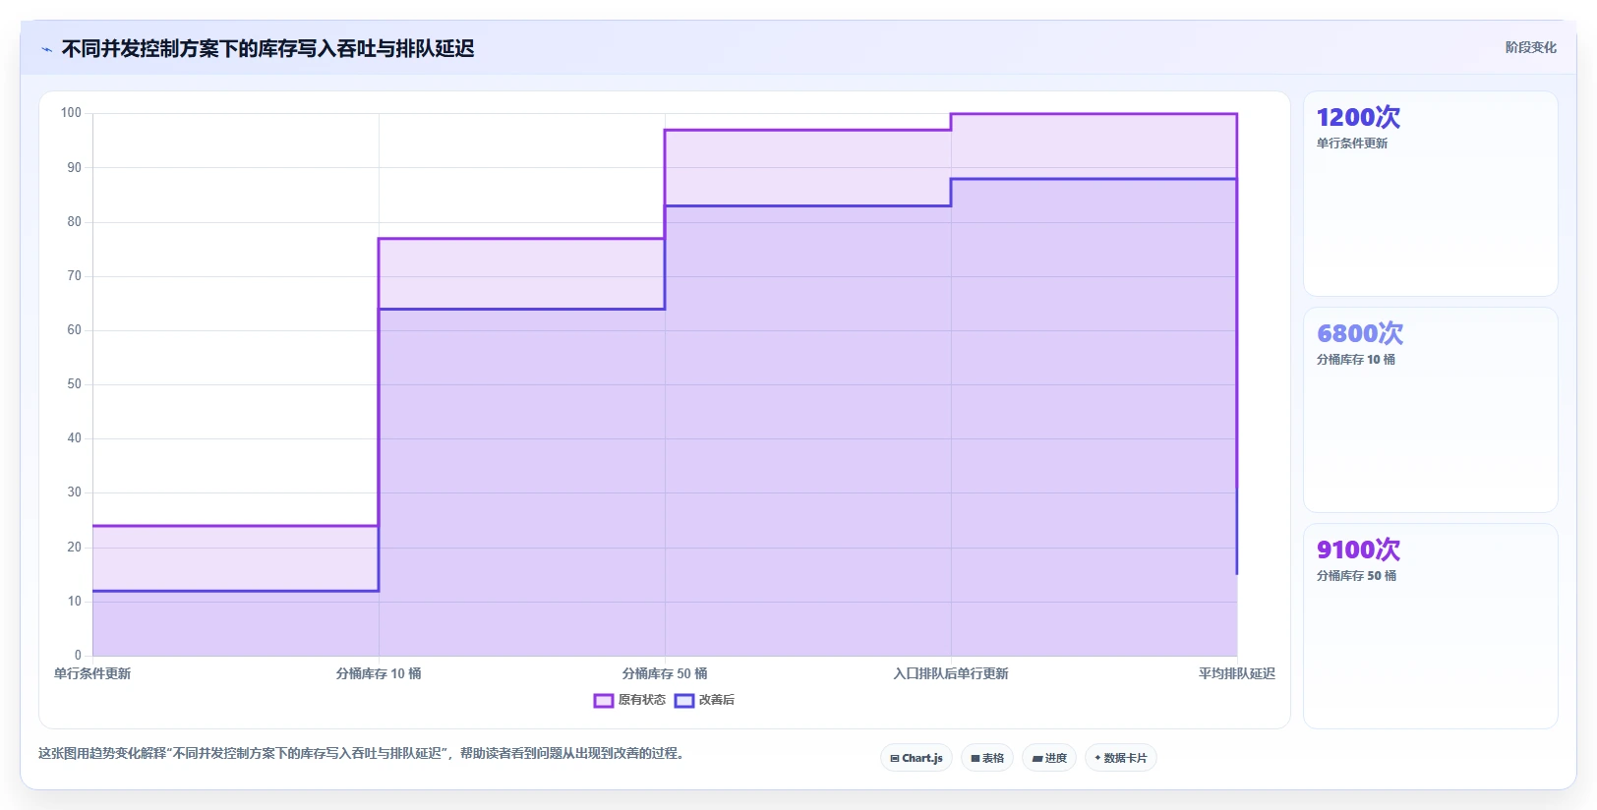This screenshot has width=1597, height=810.
Task: Toggle the 原有状态 legend swatch
Action: [604, 701]
